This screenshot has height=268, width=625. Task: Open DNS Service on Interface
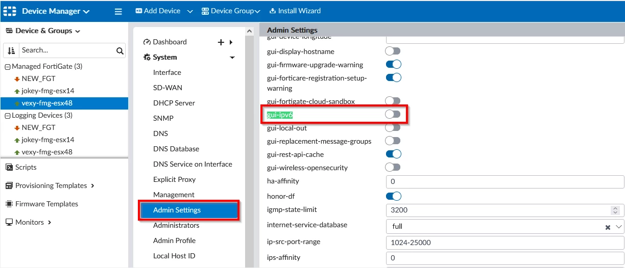tap(193, 164)
